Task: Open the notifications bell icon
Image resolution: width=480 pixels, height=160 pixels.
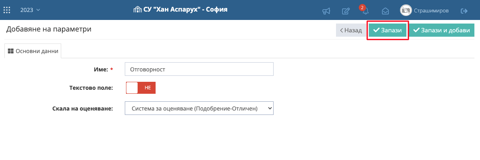Action: click(365, 11)
